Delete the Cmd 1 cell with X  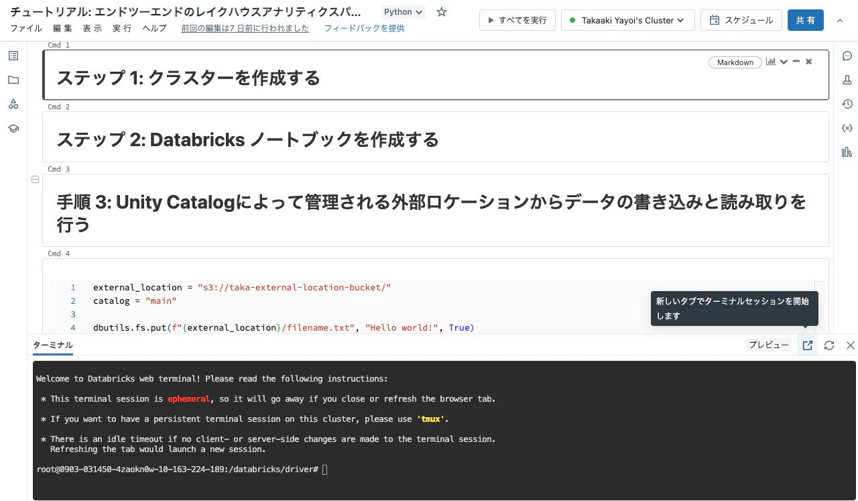(x=808, y=61)
